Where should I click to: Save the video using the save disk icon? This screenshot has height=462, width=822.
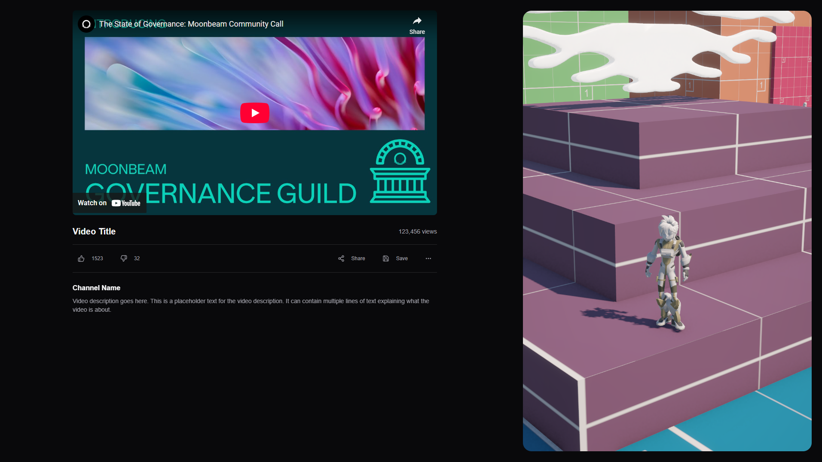click(x=385, y=258)
